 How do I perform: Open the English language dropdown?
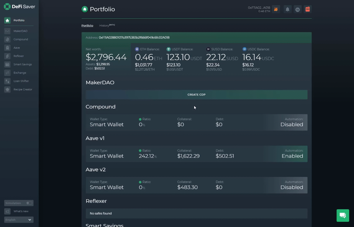click(19, 220)
